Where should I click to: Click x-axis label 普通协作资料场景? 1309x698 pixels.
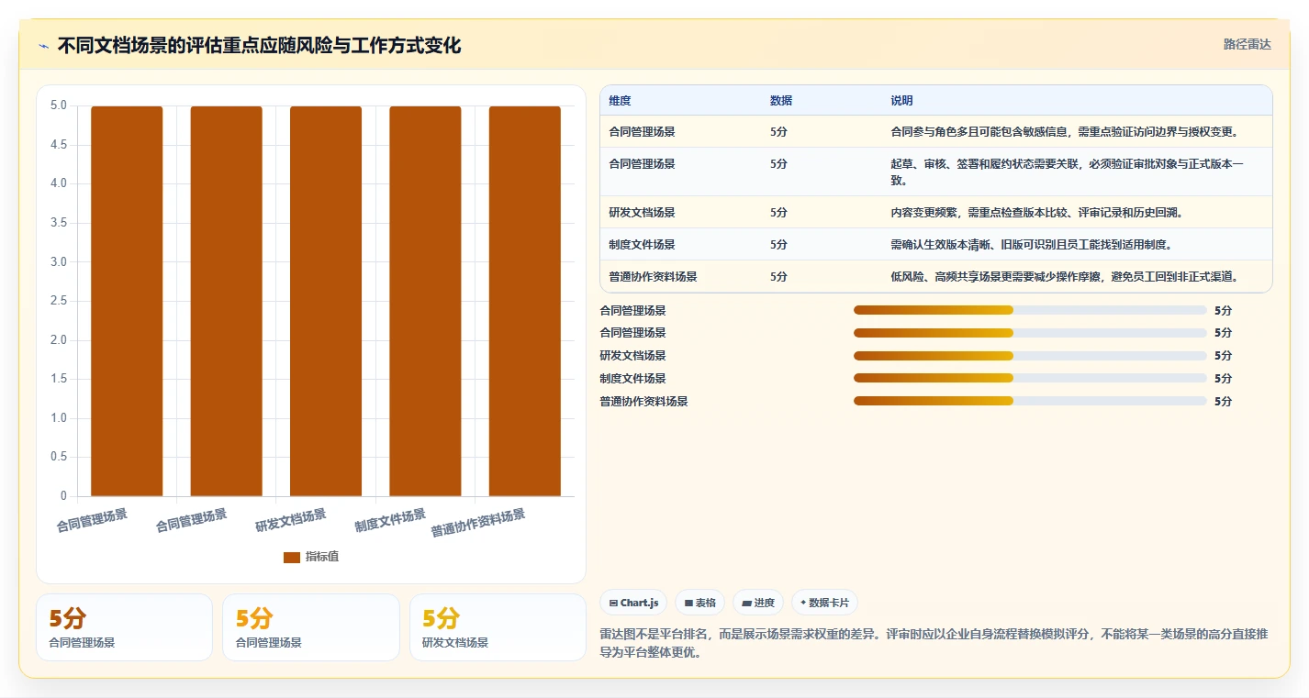click(478, 523)
